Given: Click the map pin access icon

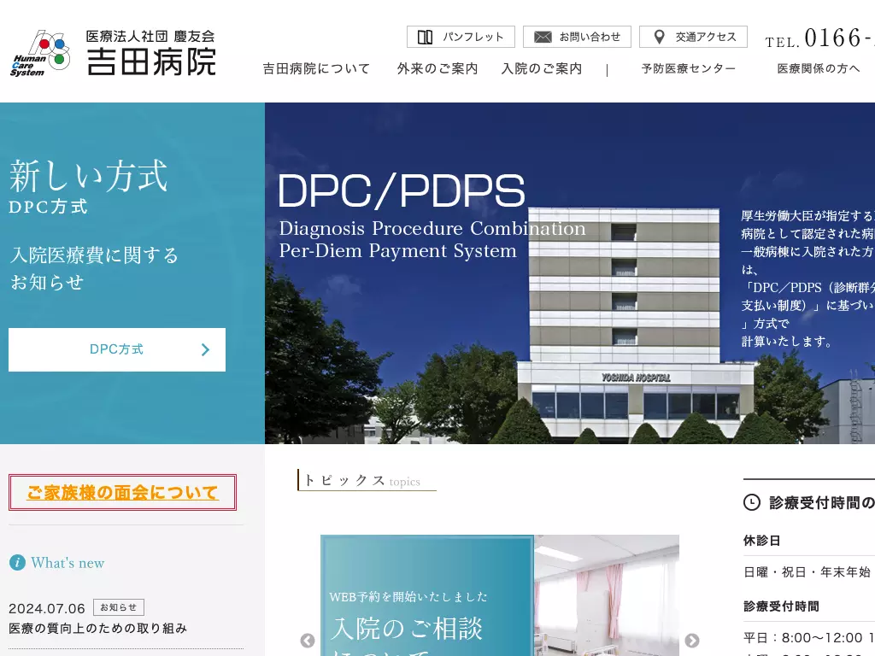Looking at the screenshot, I should click(659, 37).
